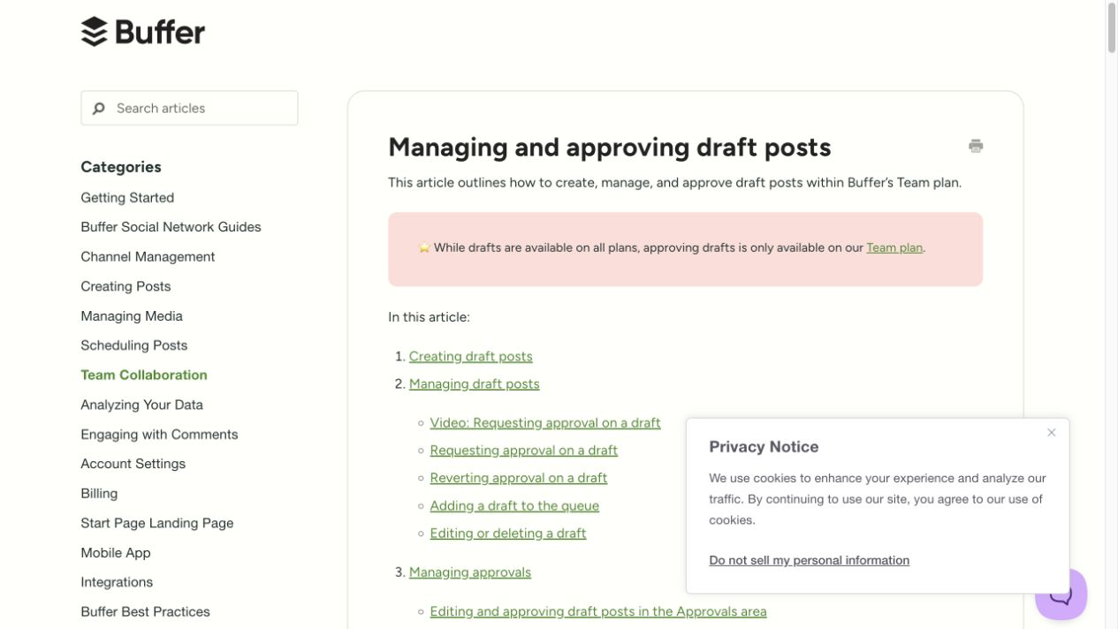
Task: Jump to Managing approvals section
Action: (x=470, y=572)
